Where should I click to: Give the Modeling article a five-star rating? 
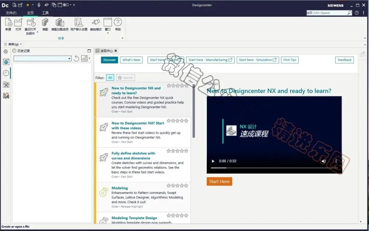point(186,186)
